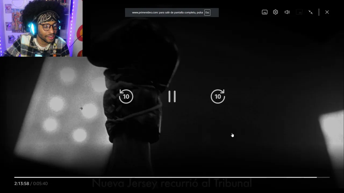Adjust volume with speaker icon
Image resolution: width=344 pixels, height=193 pixels.
pyautogui.click(x=287, y=12)
